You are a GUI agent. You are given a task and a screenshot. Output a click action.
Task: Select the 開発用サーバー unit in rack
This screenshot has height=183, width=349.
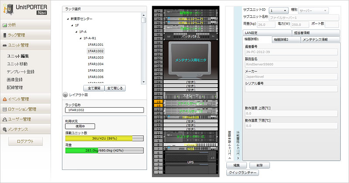[191, 13]
